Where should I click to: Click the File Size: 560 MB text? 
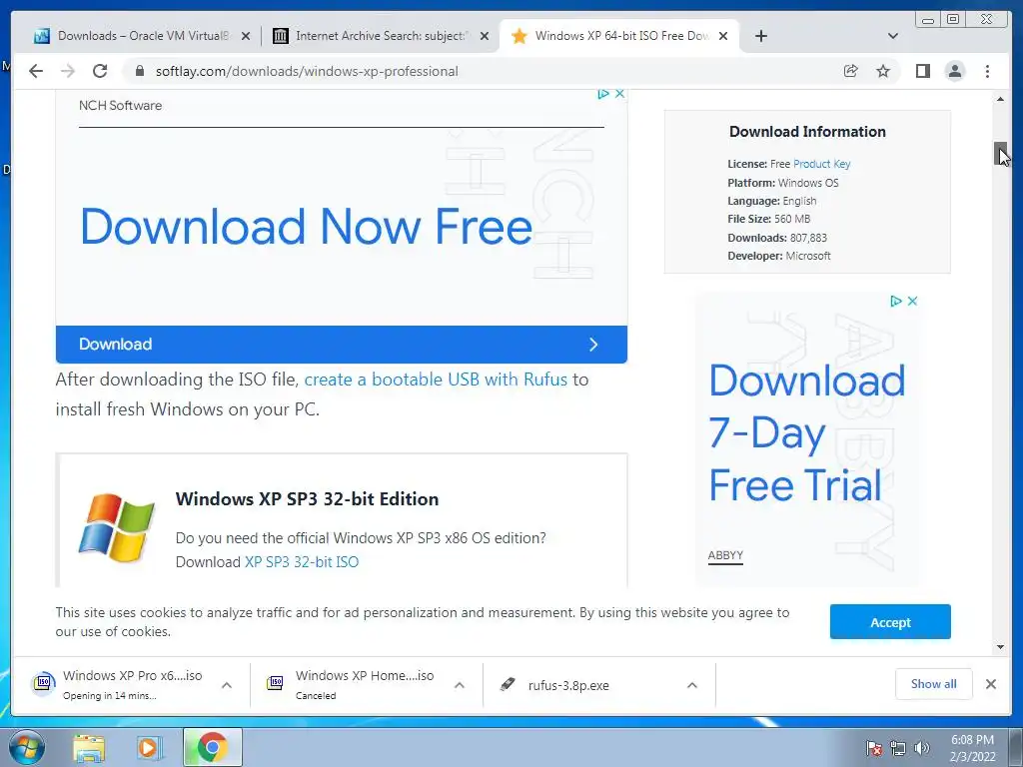click(768, 219)
